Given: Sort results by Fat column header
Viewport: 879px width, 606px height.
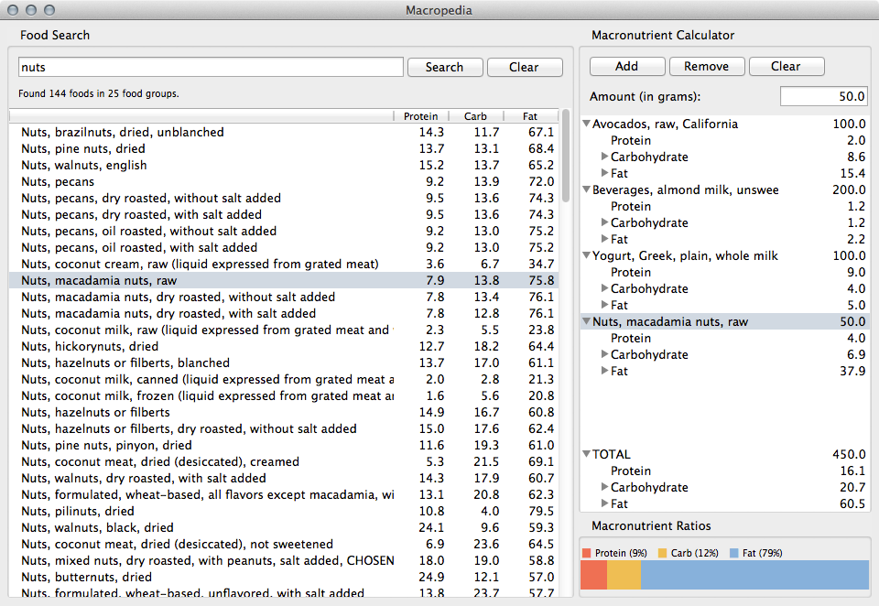Looking at the screenshot, I should [x=530, y=116].
